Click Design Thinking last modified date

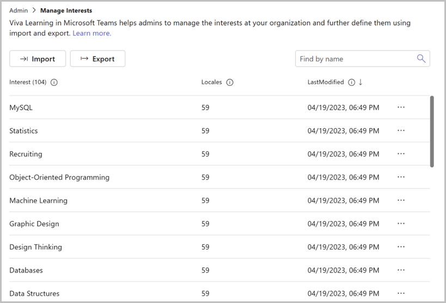click(343, 247)
